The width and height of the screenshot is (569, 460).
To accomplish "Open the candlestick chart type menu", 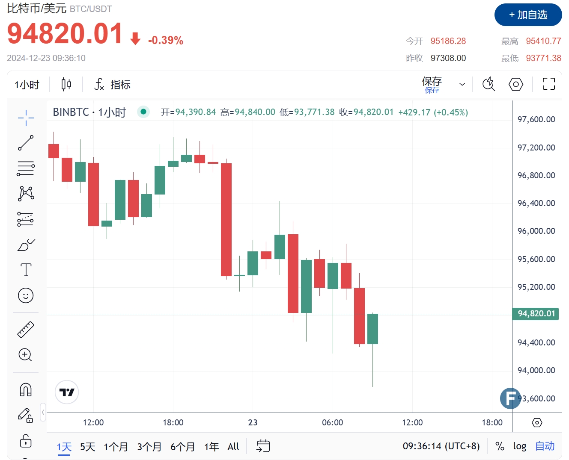I will [66, 84].
